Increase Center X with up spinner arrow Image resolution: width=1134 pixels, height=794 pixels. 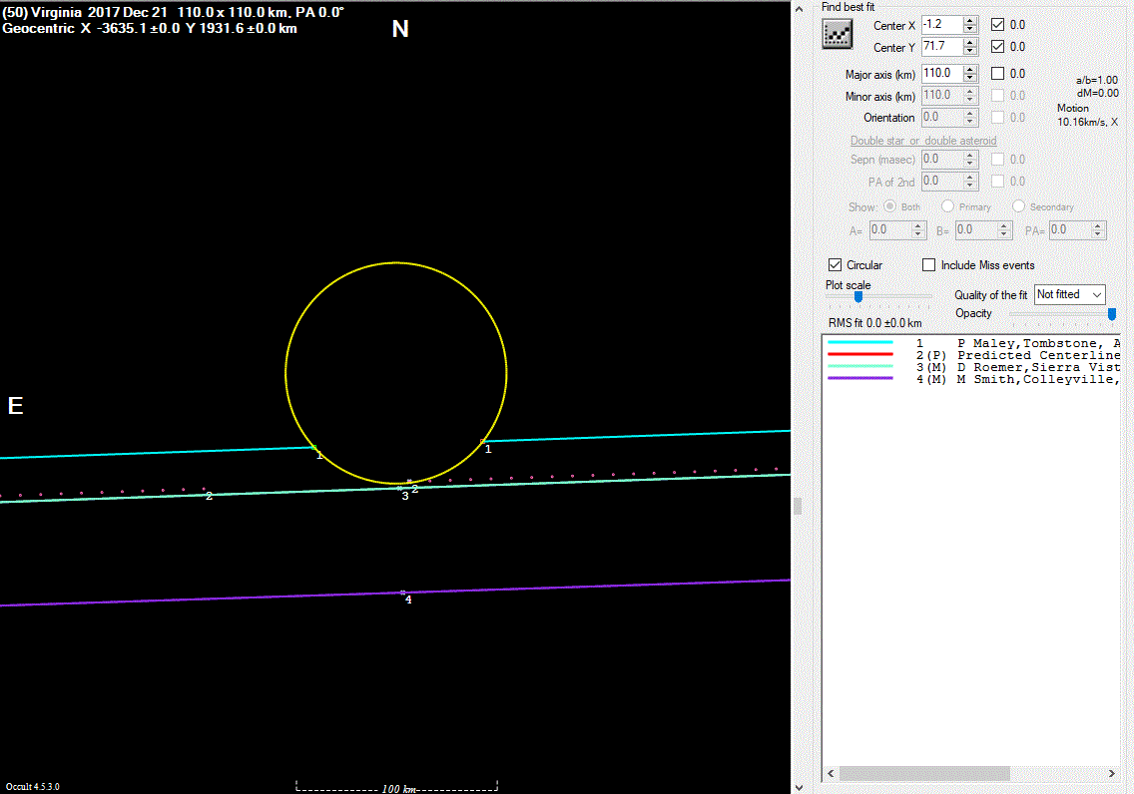970,20
